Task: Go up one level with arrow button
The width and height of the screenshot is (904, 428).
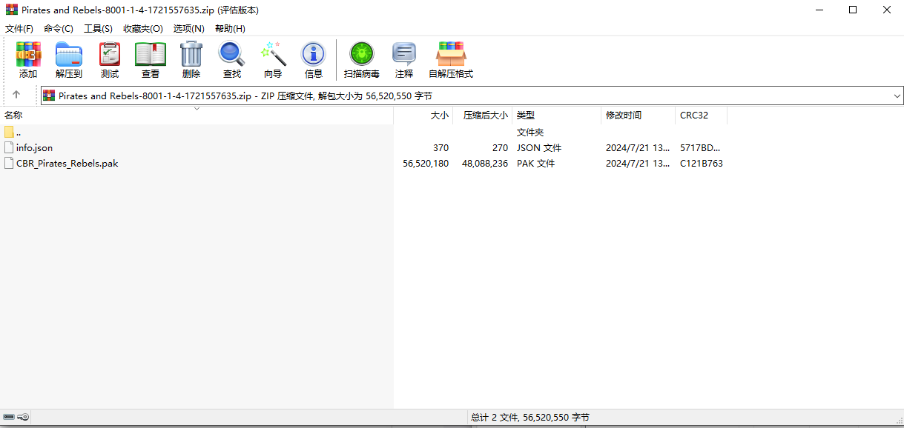Action: click(16, 96)
